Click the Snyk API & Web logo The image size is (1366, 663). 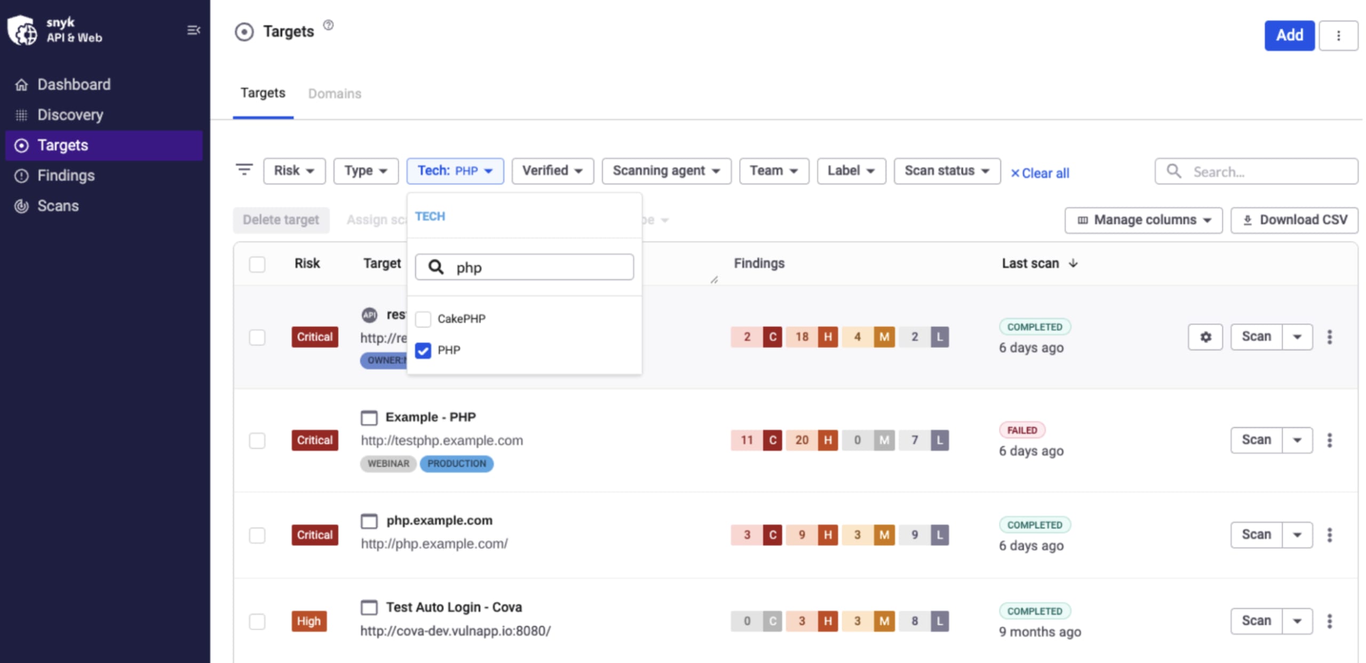[54, 30]
